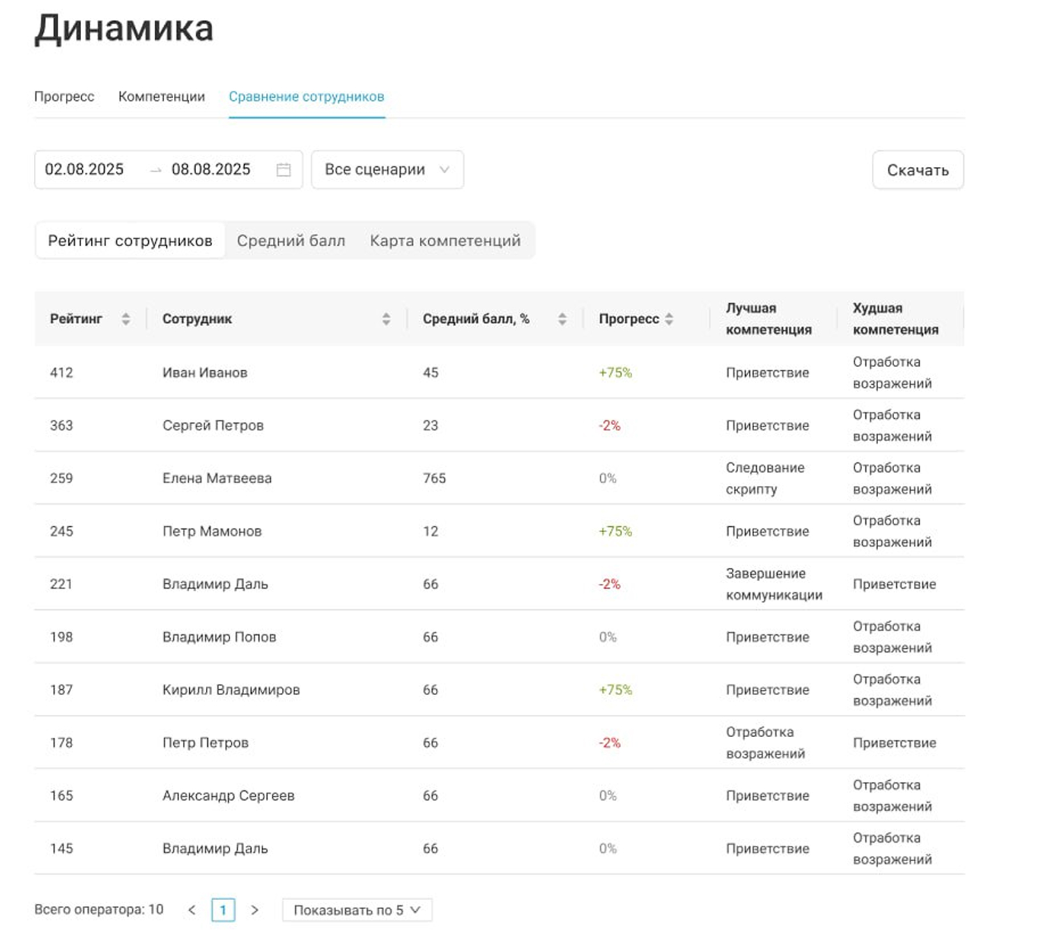The width and height of the screenshot is (1052, 936).
Task: Switch to the Компетенции tab
Action: (x=162, y=97)
